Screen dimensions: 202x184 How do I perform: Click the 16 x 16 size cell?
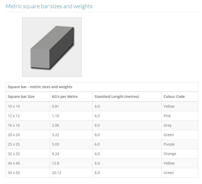14,125
